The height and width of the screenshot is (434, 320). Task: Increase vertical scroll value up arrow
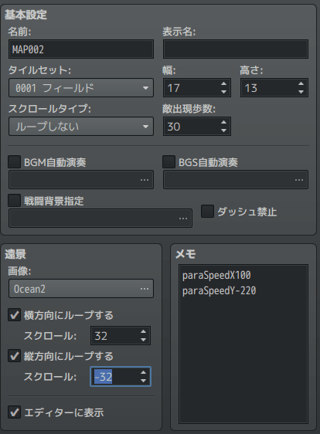pos(143,373)
